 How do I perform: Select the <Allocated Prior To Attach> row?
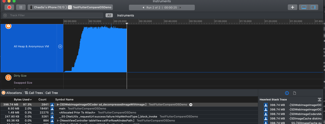tap(129, 112)
